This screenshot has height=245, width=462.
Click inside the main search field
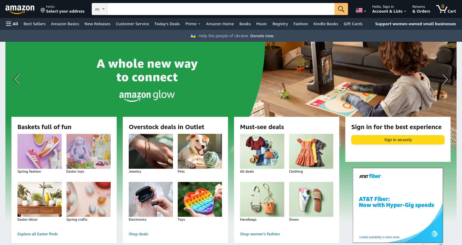[x=221, y=9]
